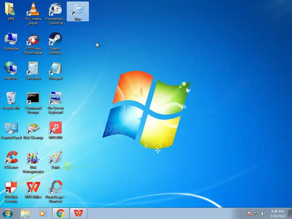Click the network connection tray icon

coord(256,214)
